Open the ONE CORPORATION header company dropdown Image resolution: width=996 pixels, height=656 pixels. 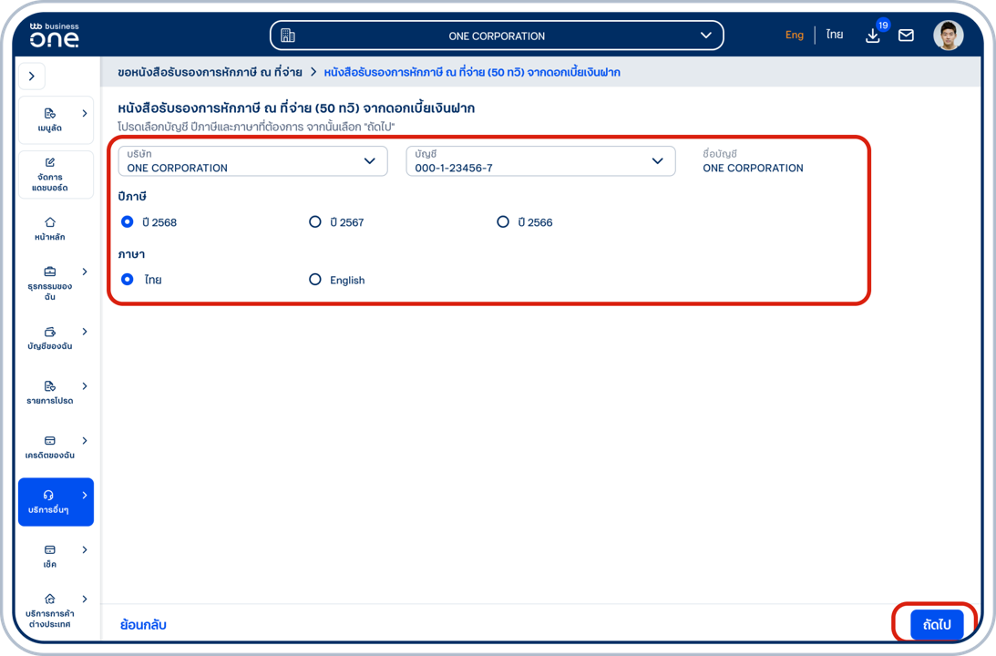click(497, 36)
